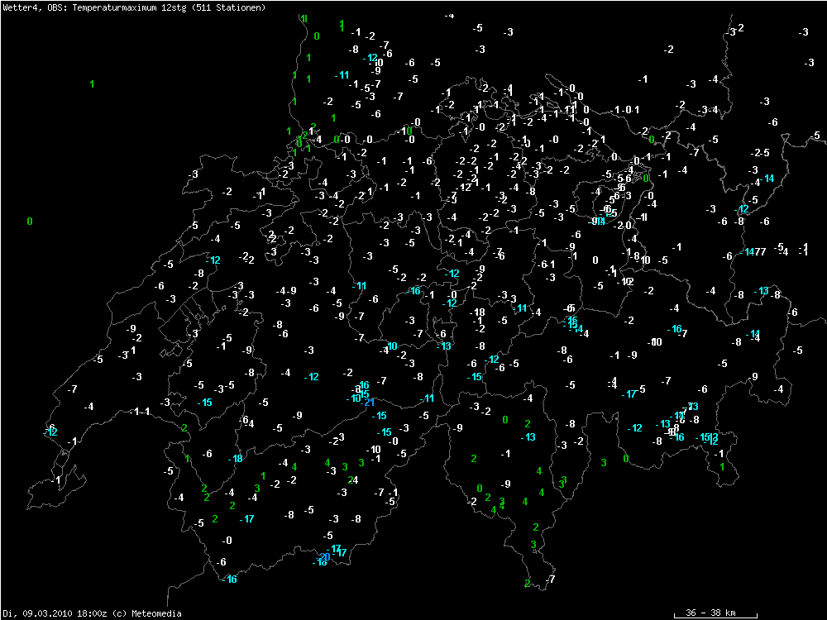Select the westernmost cyan -12 station

[50, 432]
